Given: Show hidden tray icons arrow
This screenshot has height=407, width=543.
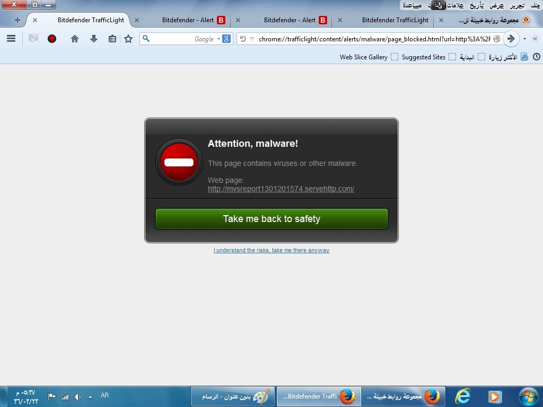Looking at the screenshot, I should (x=90, y=397).
